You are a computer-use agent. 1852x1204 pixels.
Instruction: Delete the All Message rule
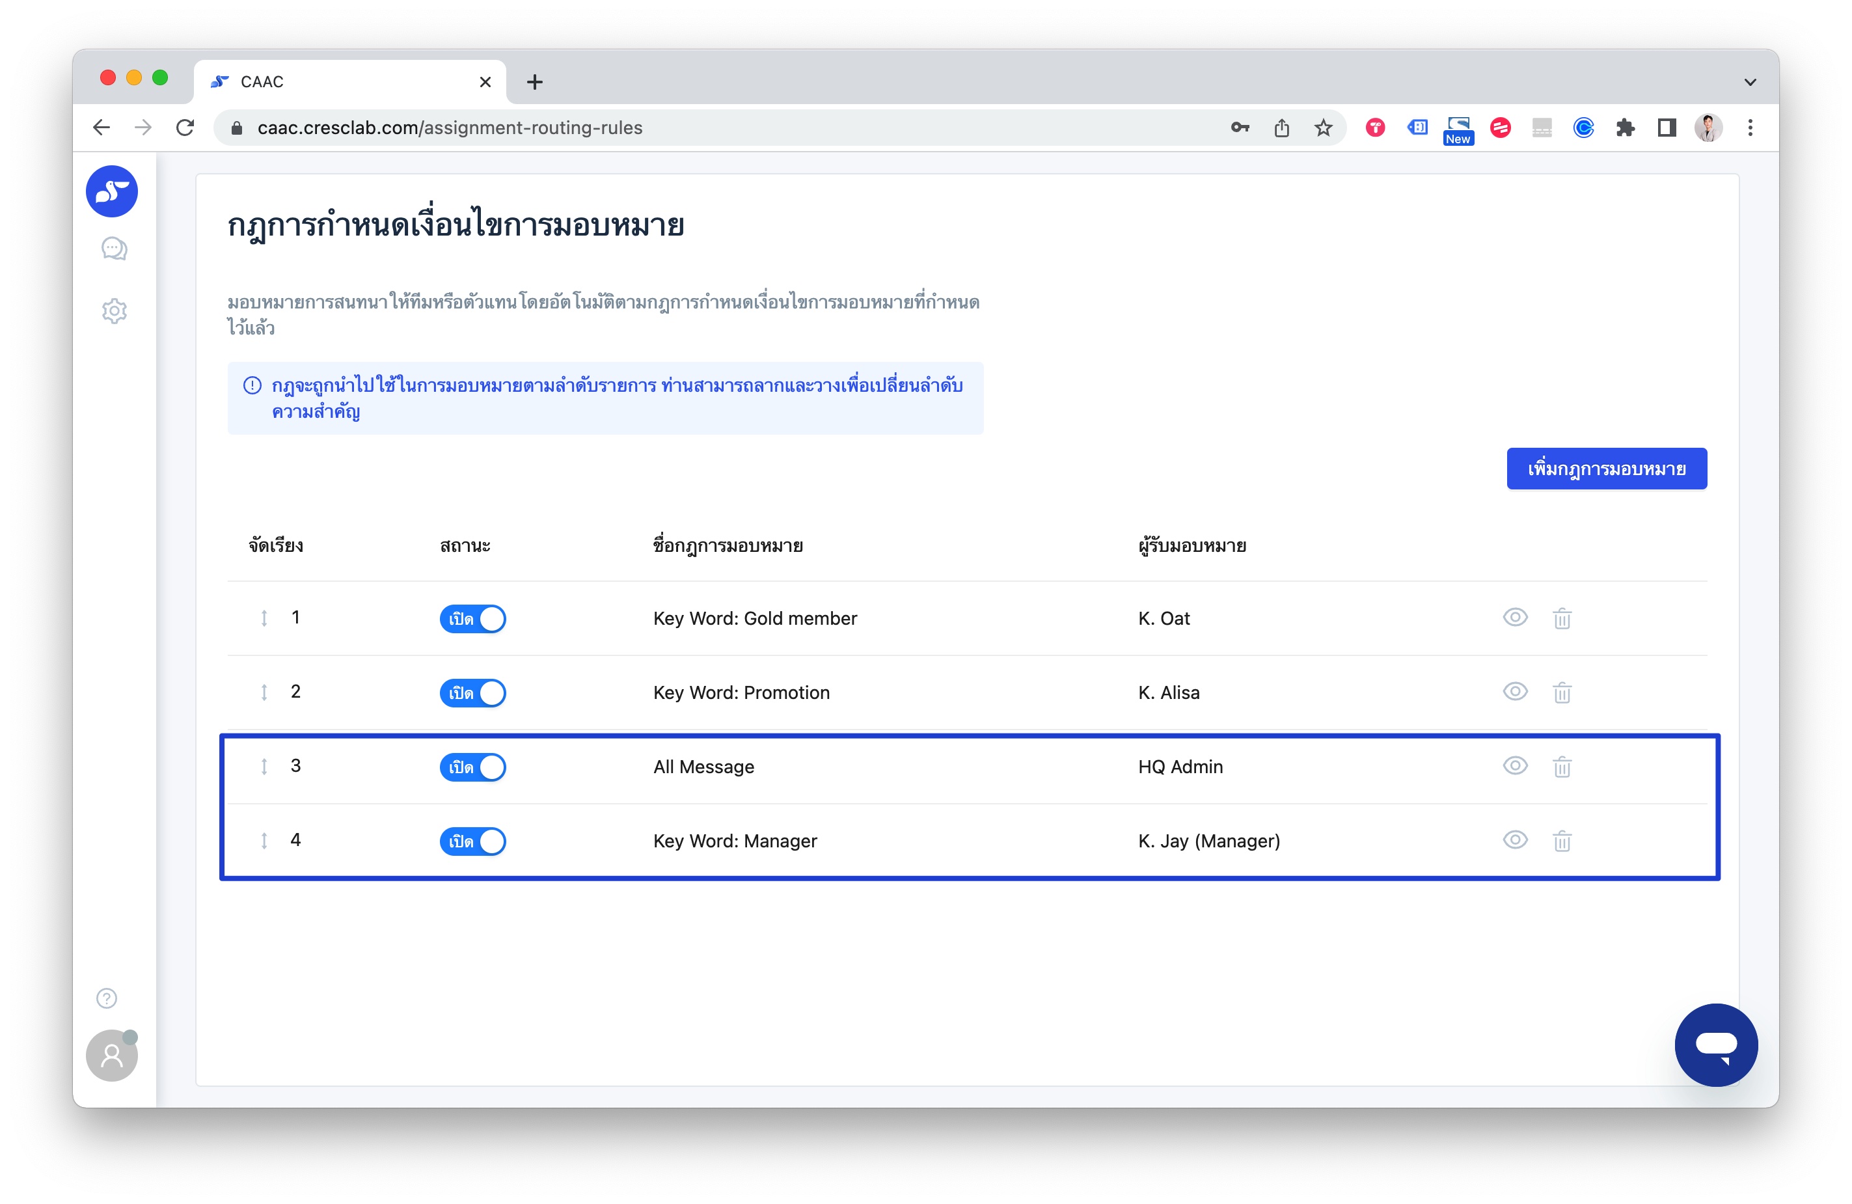pos(1562,767)
